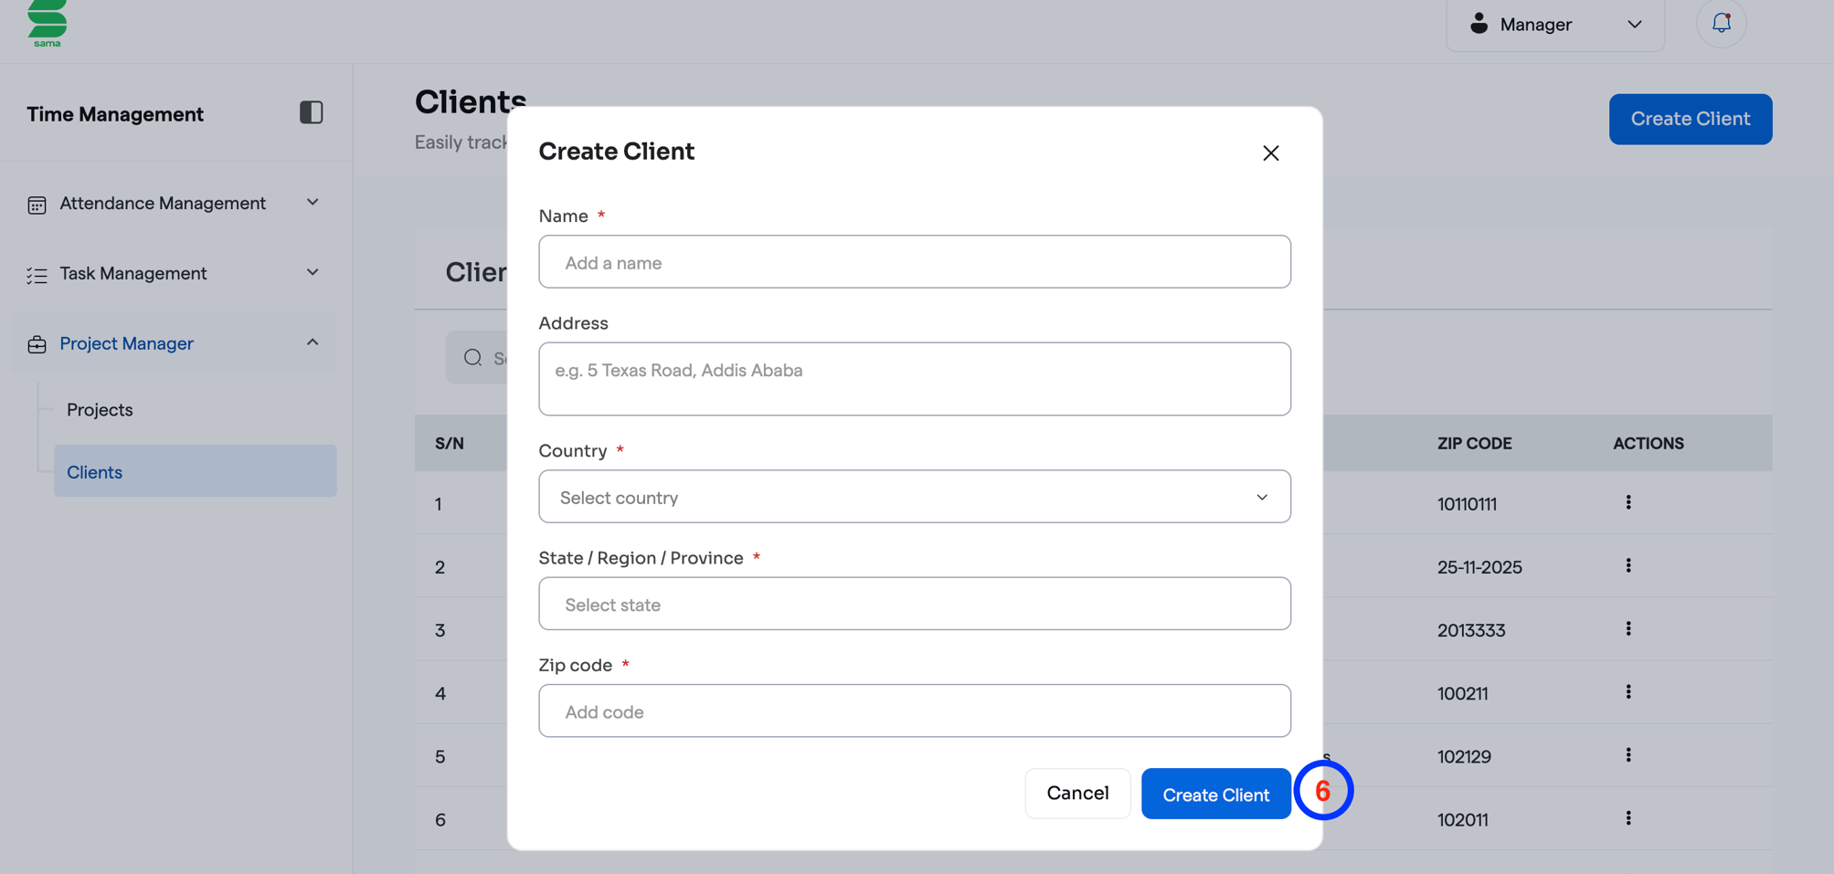This screenshot has height=874, width=1834.
Task: Open actions menu for row 102011
Action: pos(1627,817)
